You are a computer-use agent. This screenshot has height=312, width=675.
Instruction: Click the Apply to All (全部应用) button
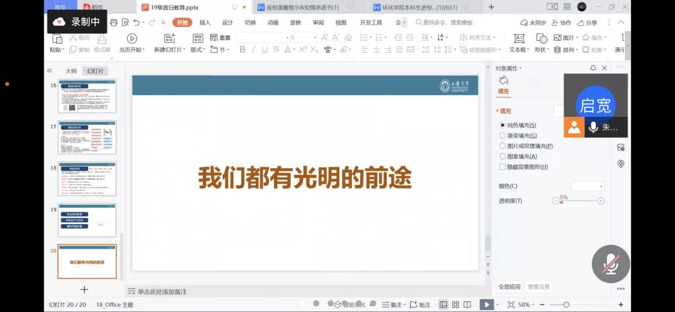coord(510,287)
